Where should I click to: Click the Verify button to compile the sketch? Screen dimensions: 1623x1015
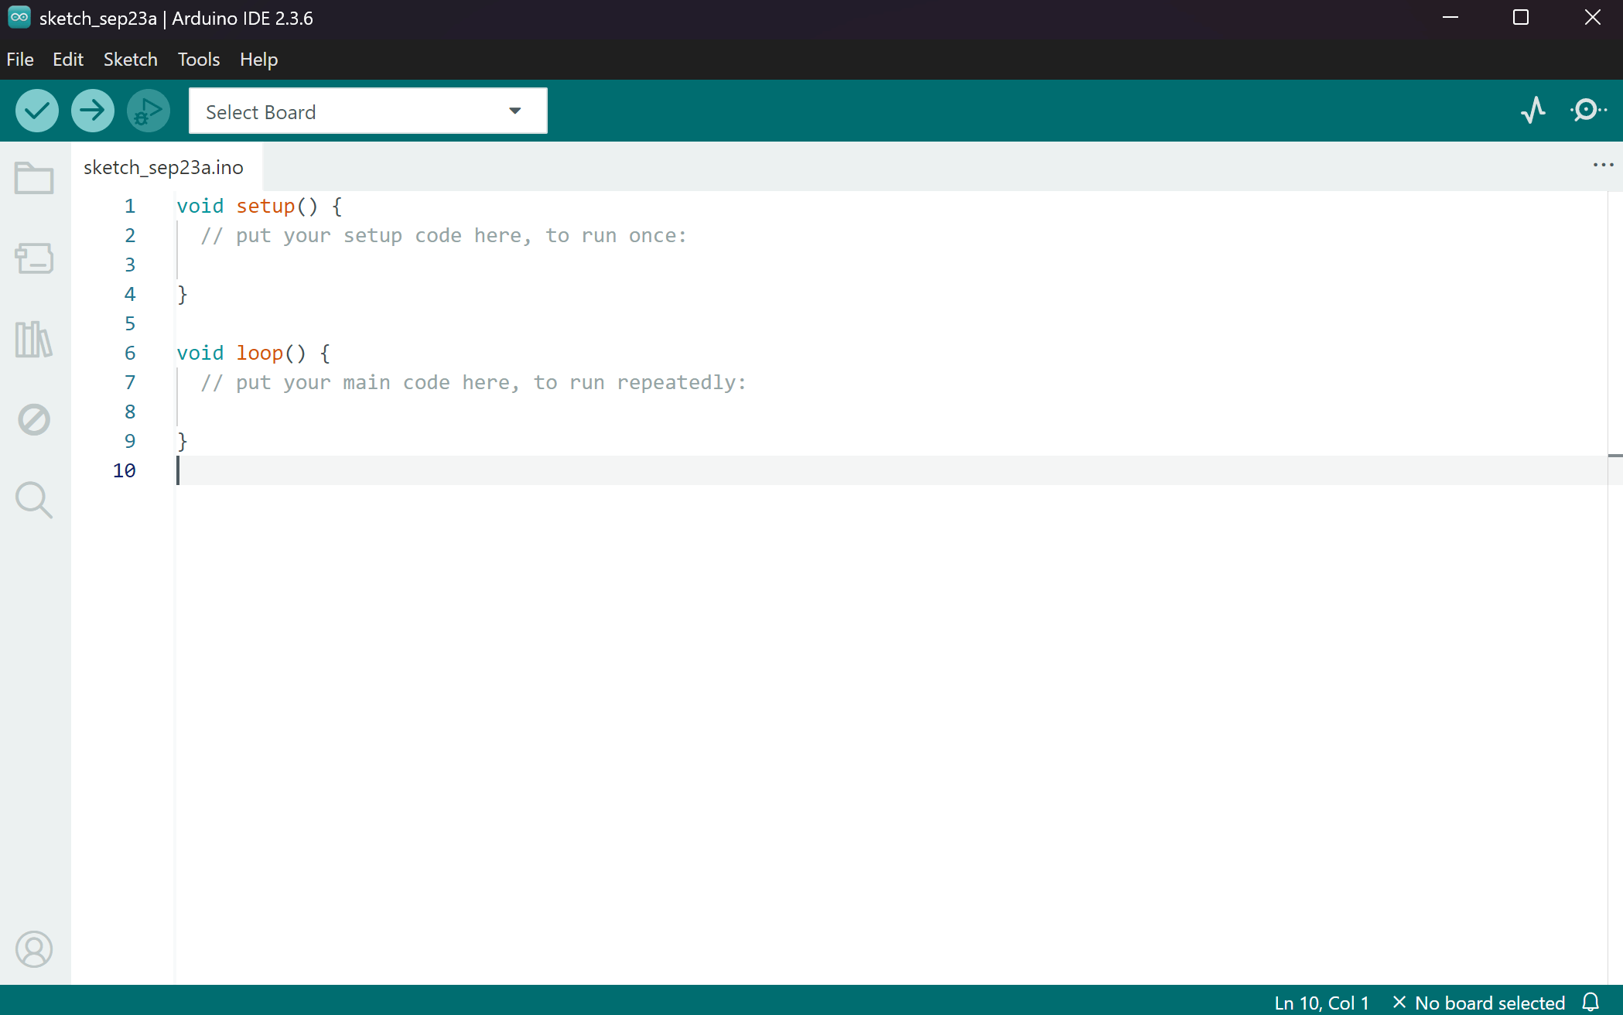point(36,110)
